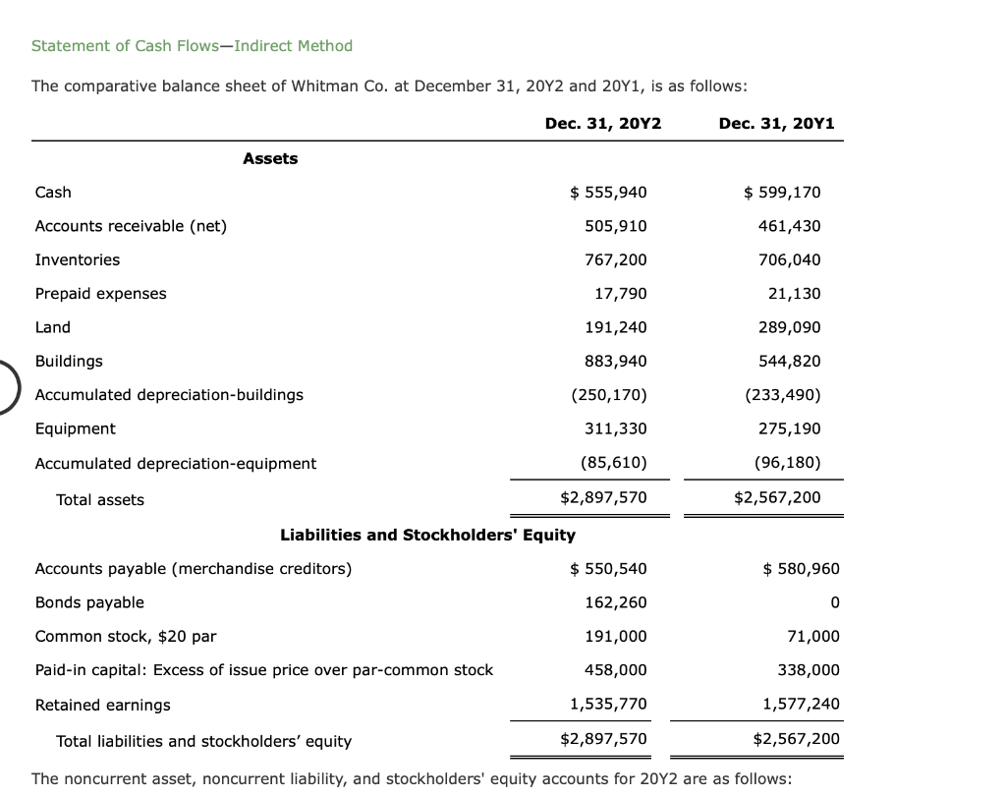The image size is (1006, 796).
Task: Select the Cash value $ 599,170
Action: 782,193
